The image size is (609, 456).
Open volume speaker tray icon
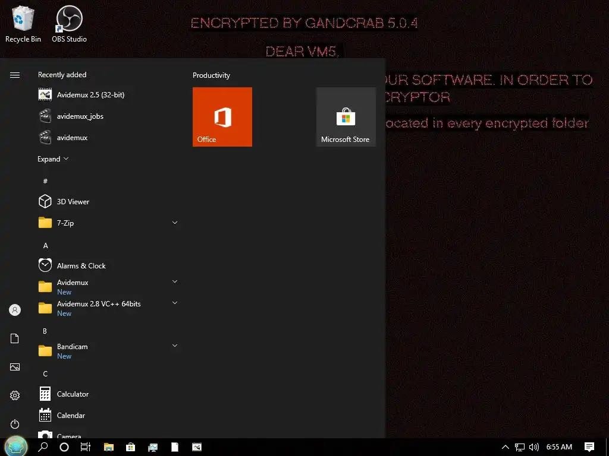tap(534, 447)
